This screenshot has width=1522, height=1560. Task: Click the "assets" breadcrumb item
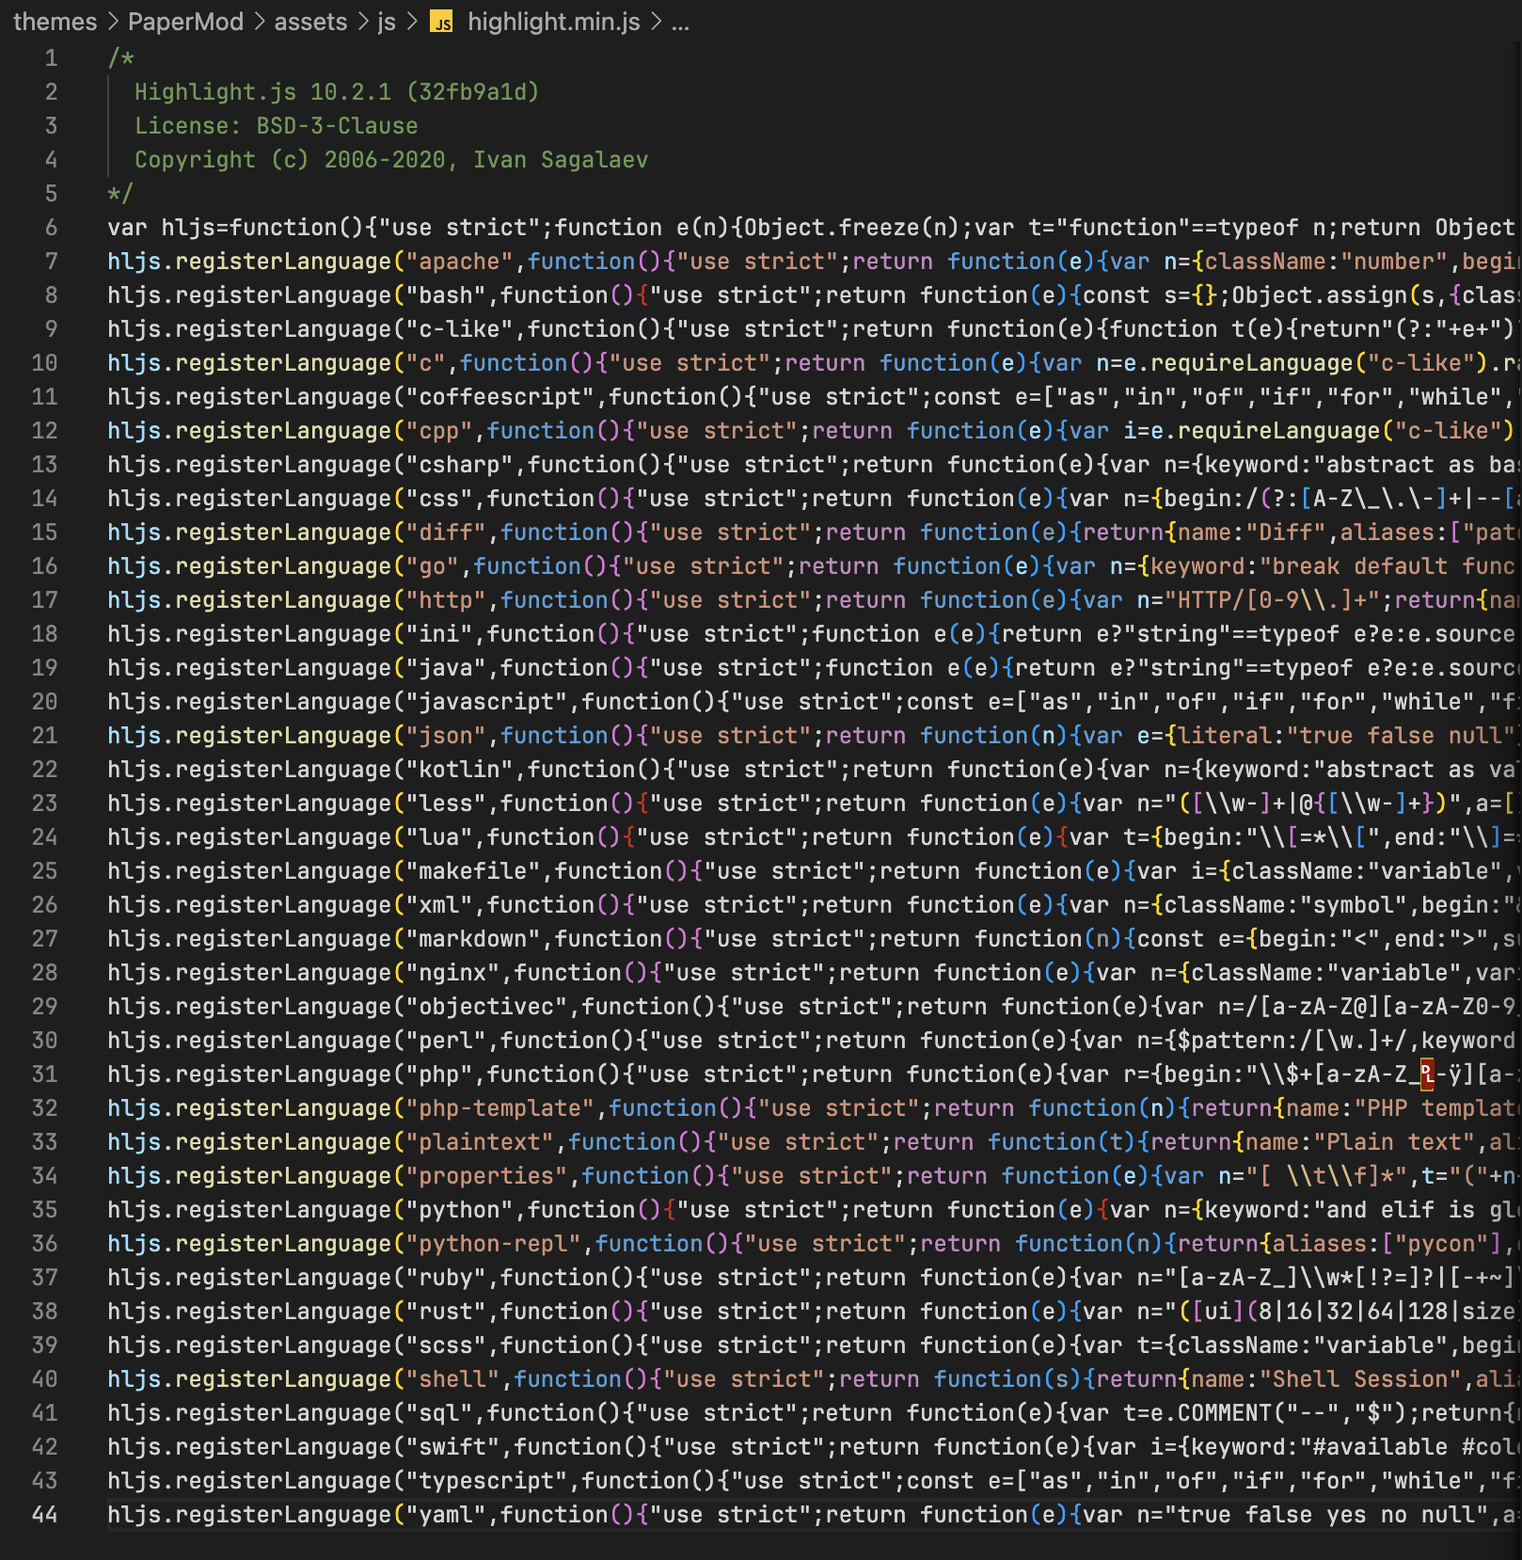[309, 23]
